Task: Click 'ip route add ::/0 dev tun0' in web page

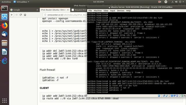Action: [60, 59]
